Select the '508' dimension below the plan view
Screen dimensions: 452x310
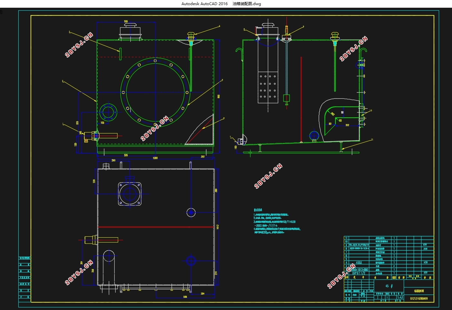185,297
